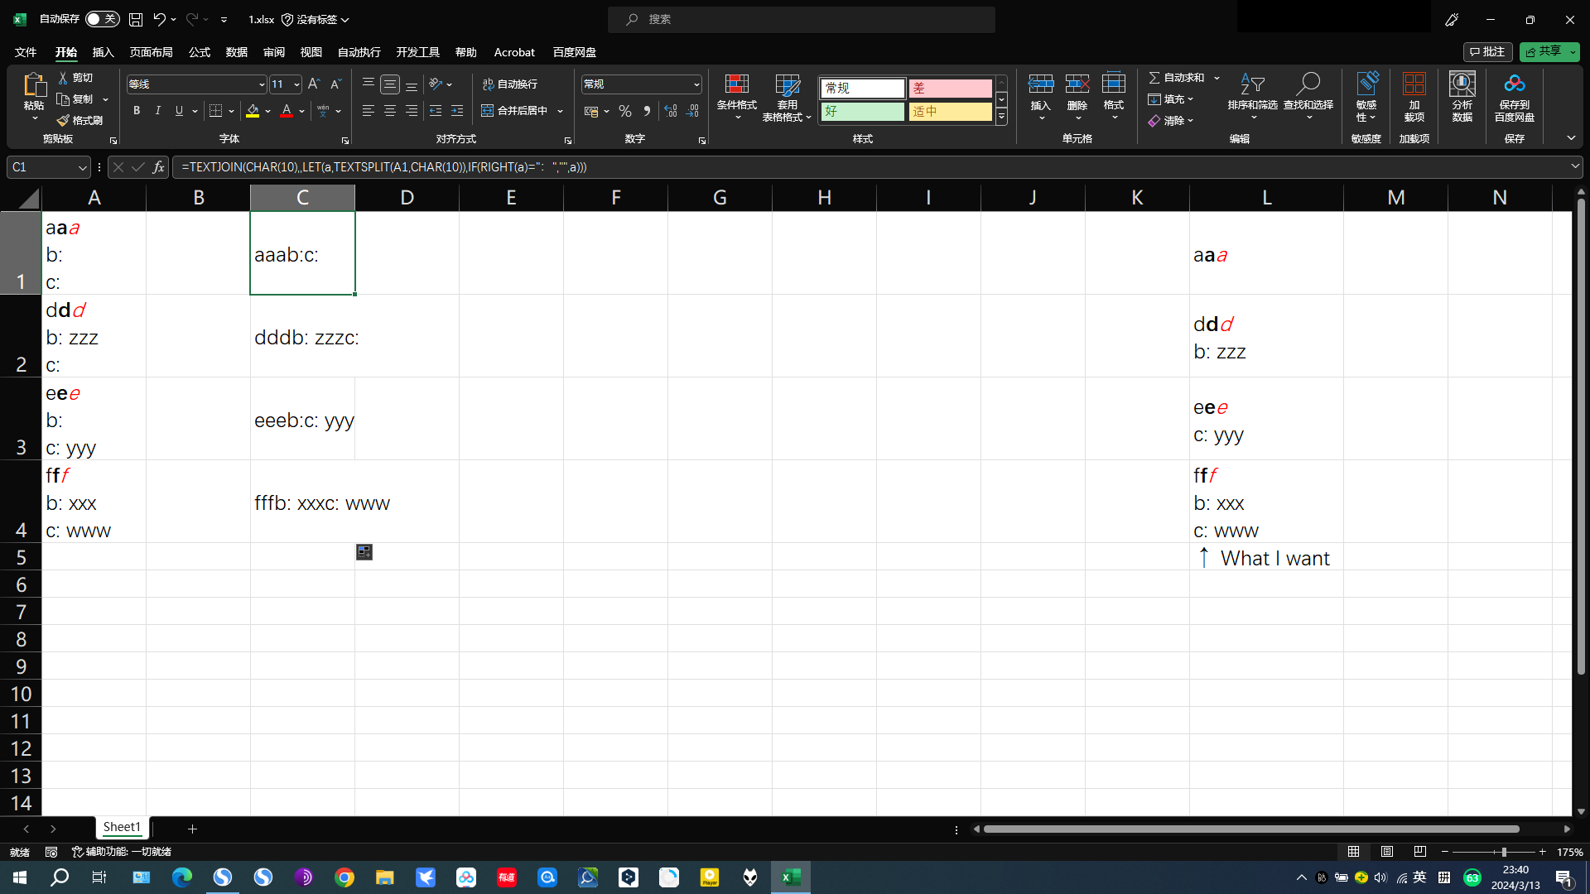1590x894 pixels.
Task: Open Conditional Formatting menu
Action: coord(736,97)
